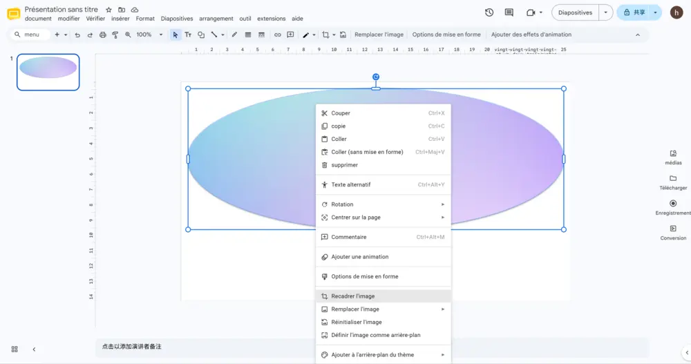Open the 100% zoom dropdown
Viewport: 691px width, 364px height.
[149, 35]
